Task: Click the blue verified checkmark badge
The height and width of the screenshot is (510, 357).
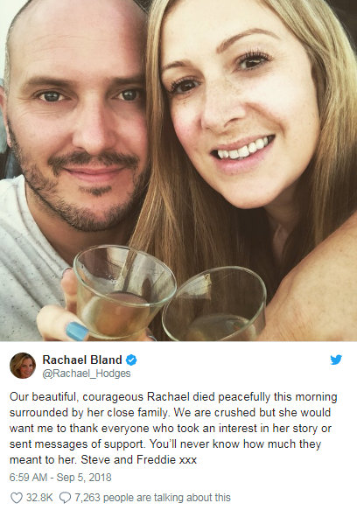Action: click(x=131, y=360)
